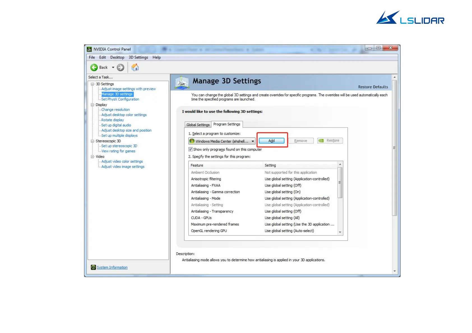
Task: Select the OpenGL rendering GPU row
Action: pos(263,231)
